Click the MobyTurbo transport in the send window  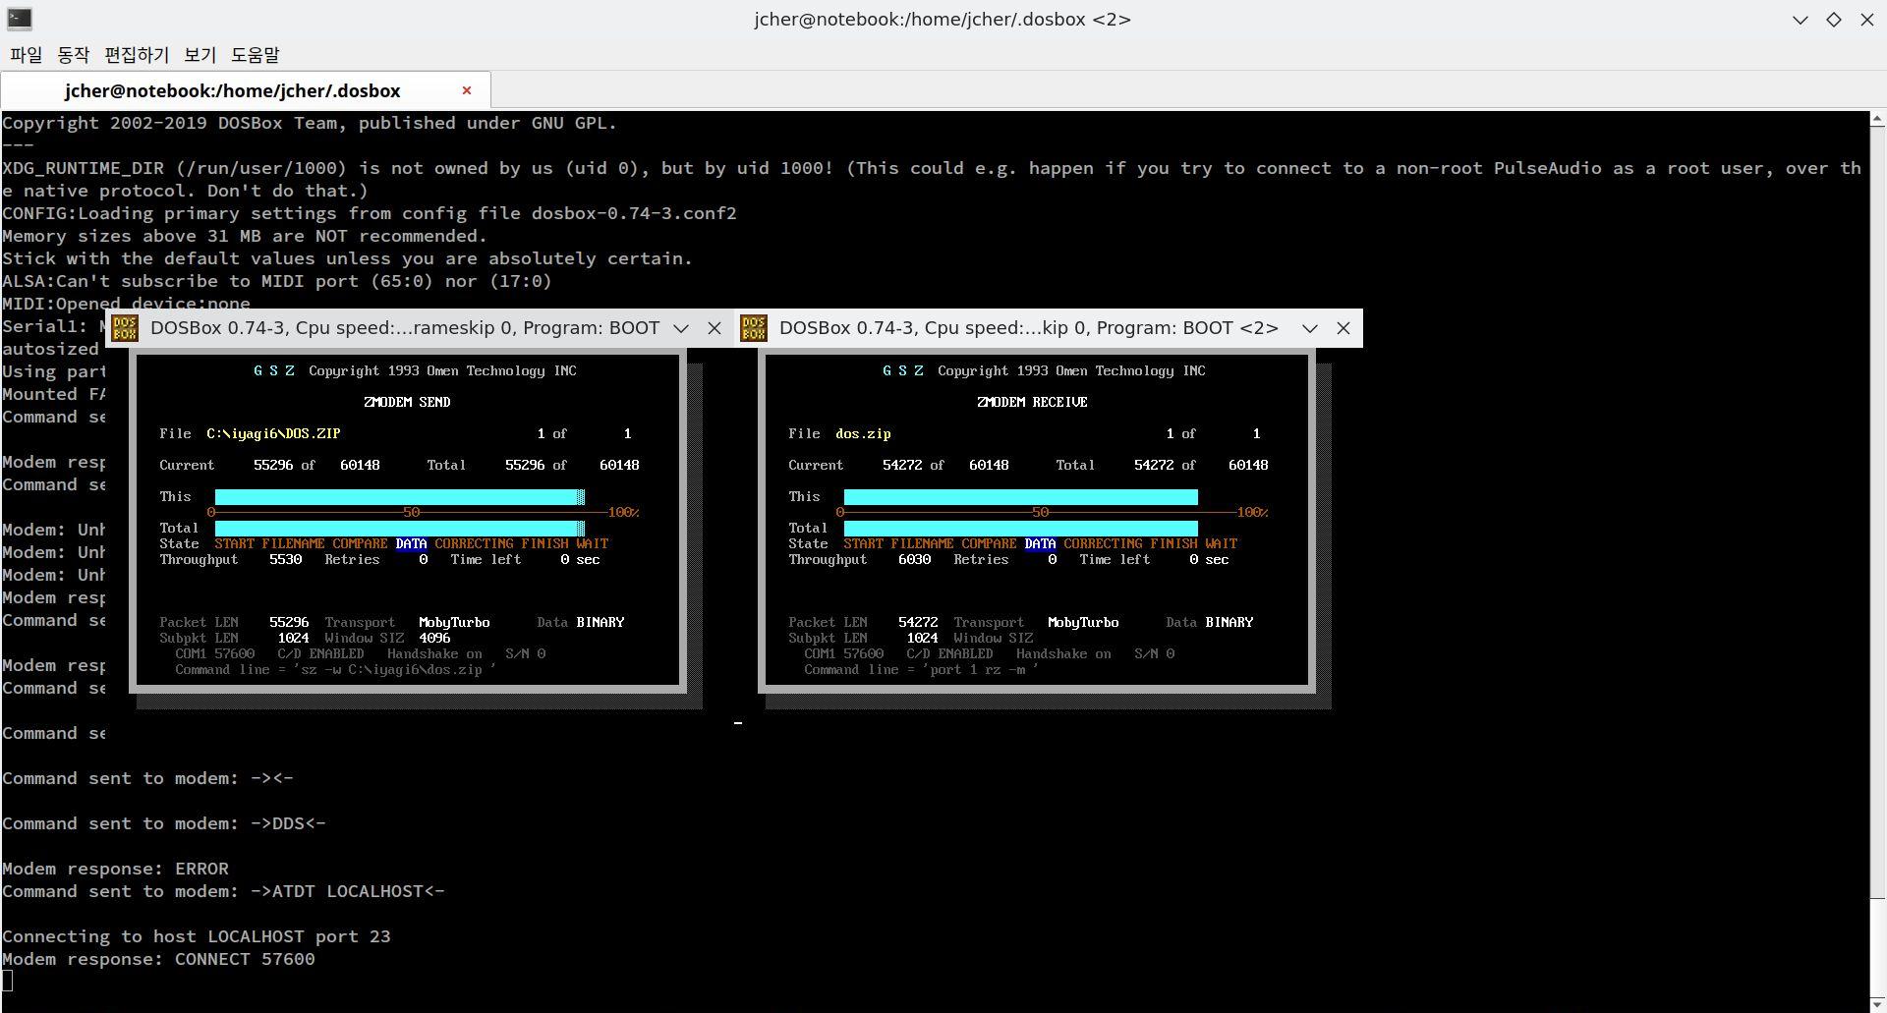point(454,622)
